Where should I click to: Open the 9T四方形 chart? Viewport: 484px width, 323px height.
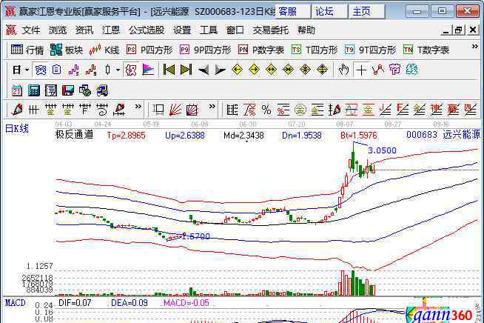click(x=371, y=50)
